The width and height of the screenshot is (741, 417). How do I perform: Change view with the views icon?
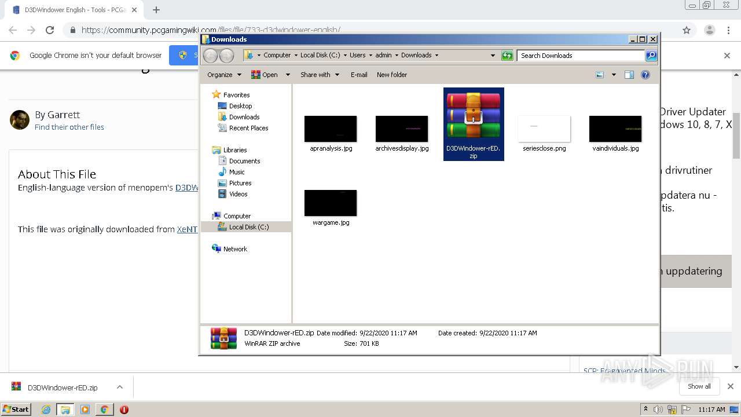coord(600,75)
